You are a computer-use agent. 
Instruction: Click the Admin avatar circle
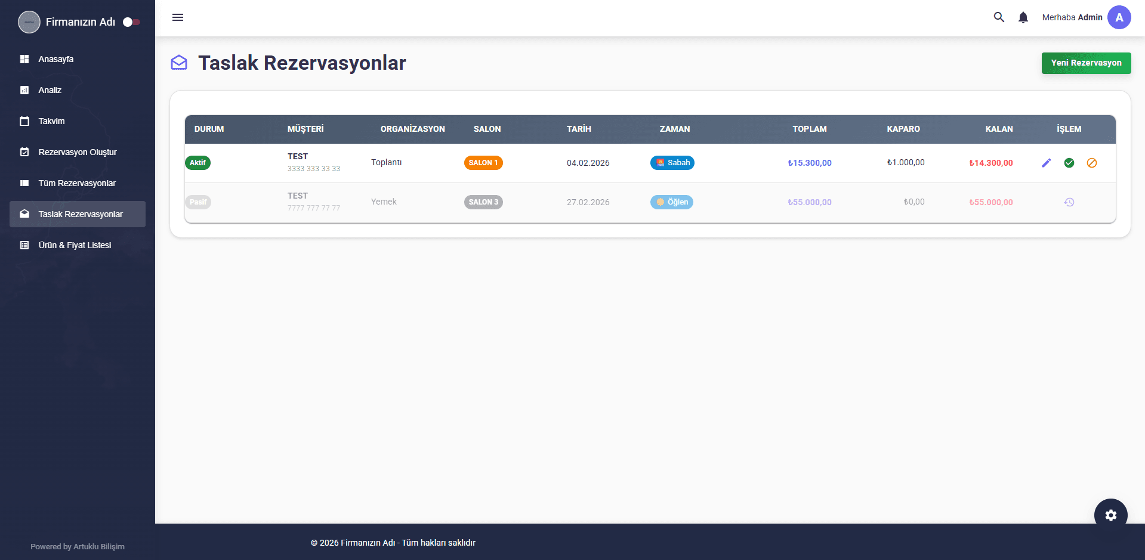pyautogui.click(x=1119, y=17)
